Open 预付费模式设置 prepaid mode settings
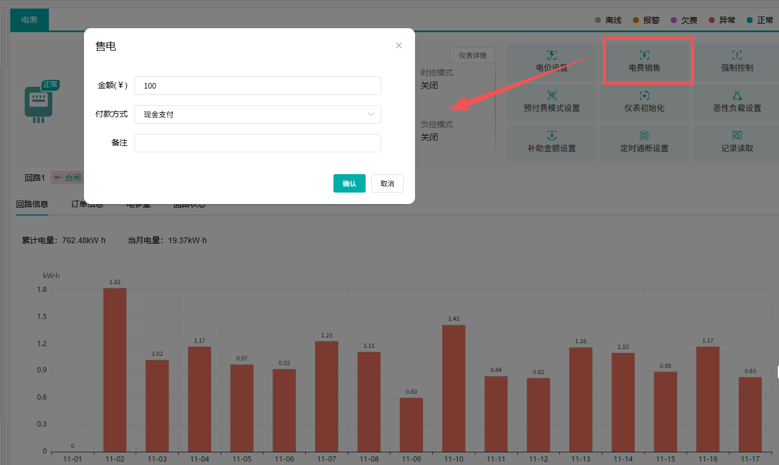This screenshot has height=465, width=779. tap(551, 102)
